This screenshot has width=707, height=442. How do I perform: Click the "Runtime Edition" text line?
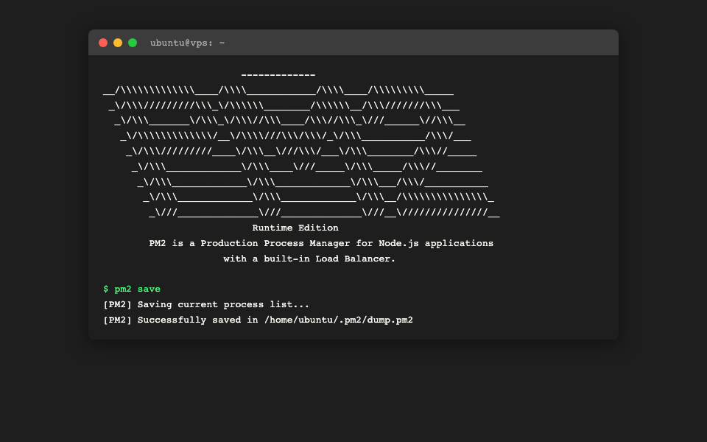pyautogui.click(x=295, y=228)
